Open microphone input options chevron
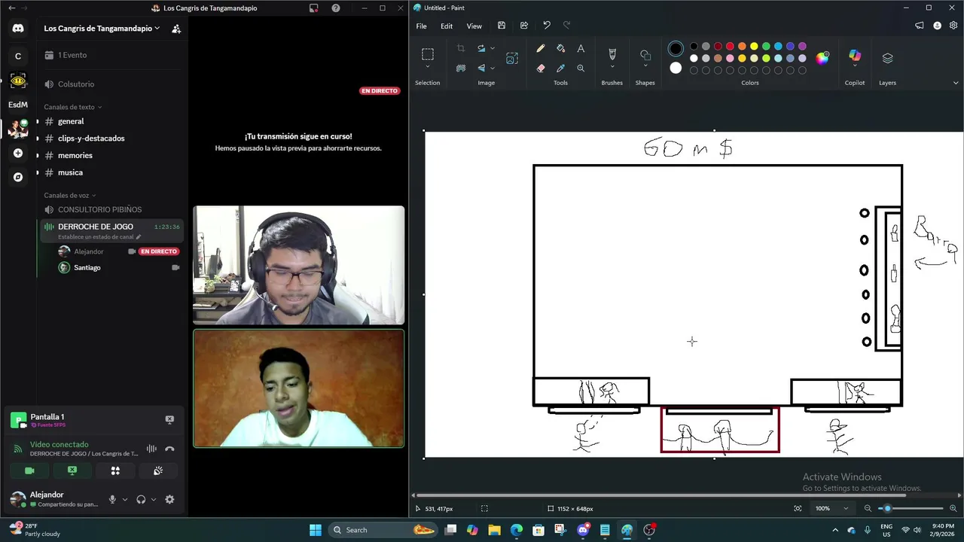Image resolution: width=964 pixels, height=542 pixels. (x=125, y=499)
